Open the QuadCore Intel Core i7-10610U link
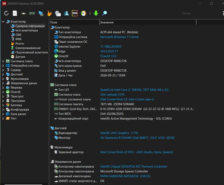224x185 pixels. pos(134,90)
